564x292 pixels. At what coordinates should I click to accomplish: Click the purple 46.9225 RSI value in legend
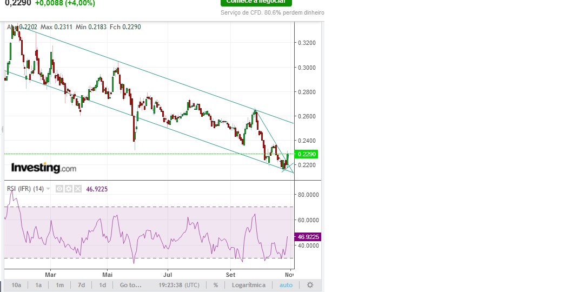point(97,189)
